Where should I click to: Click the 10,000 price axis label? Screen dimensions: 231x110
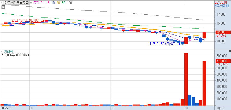pyautogui.click(x=221, y=41)
